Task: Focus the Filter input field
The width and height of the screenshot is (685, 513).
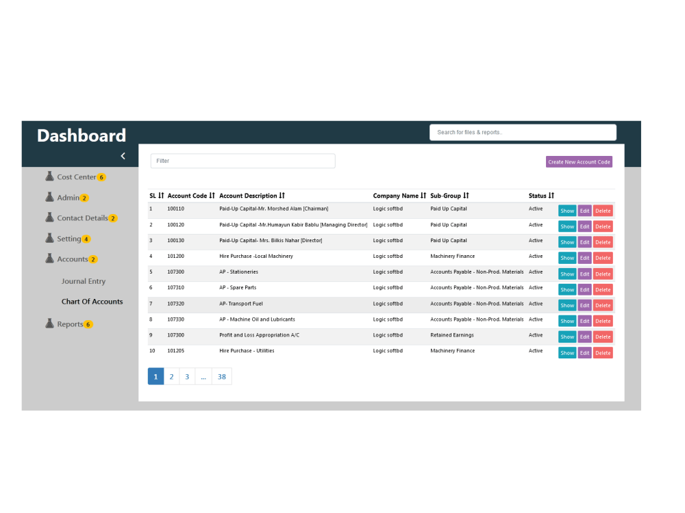Action: [x=243, y=161]
